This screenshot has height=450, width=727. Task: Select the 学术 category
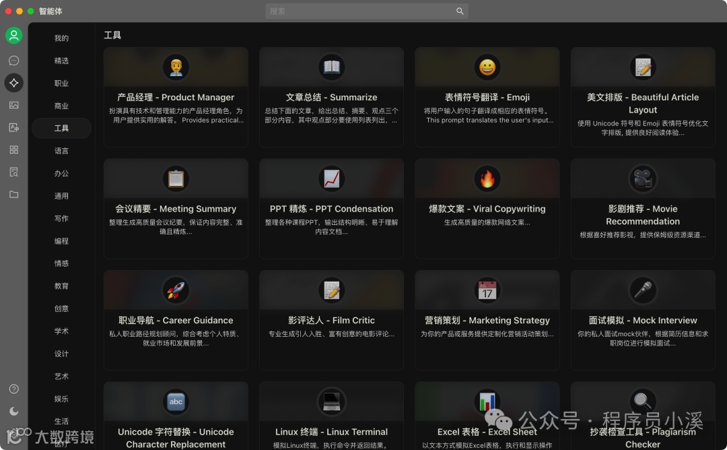coord(61,331)
